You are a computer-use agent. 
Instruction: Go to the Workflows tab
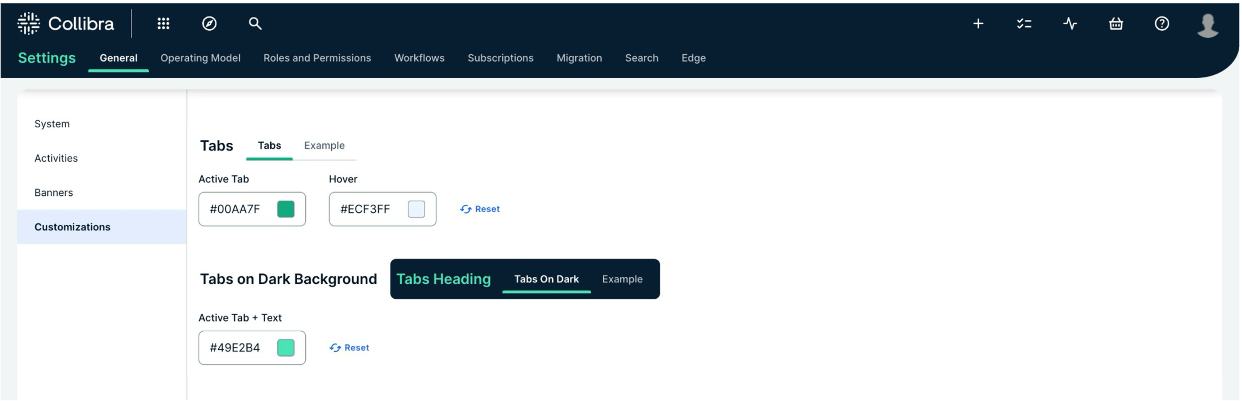[x=420, y=58]
